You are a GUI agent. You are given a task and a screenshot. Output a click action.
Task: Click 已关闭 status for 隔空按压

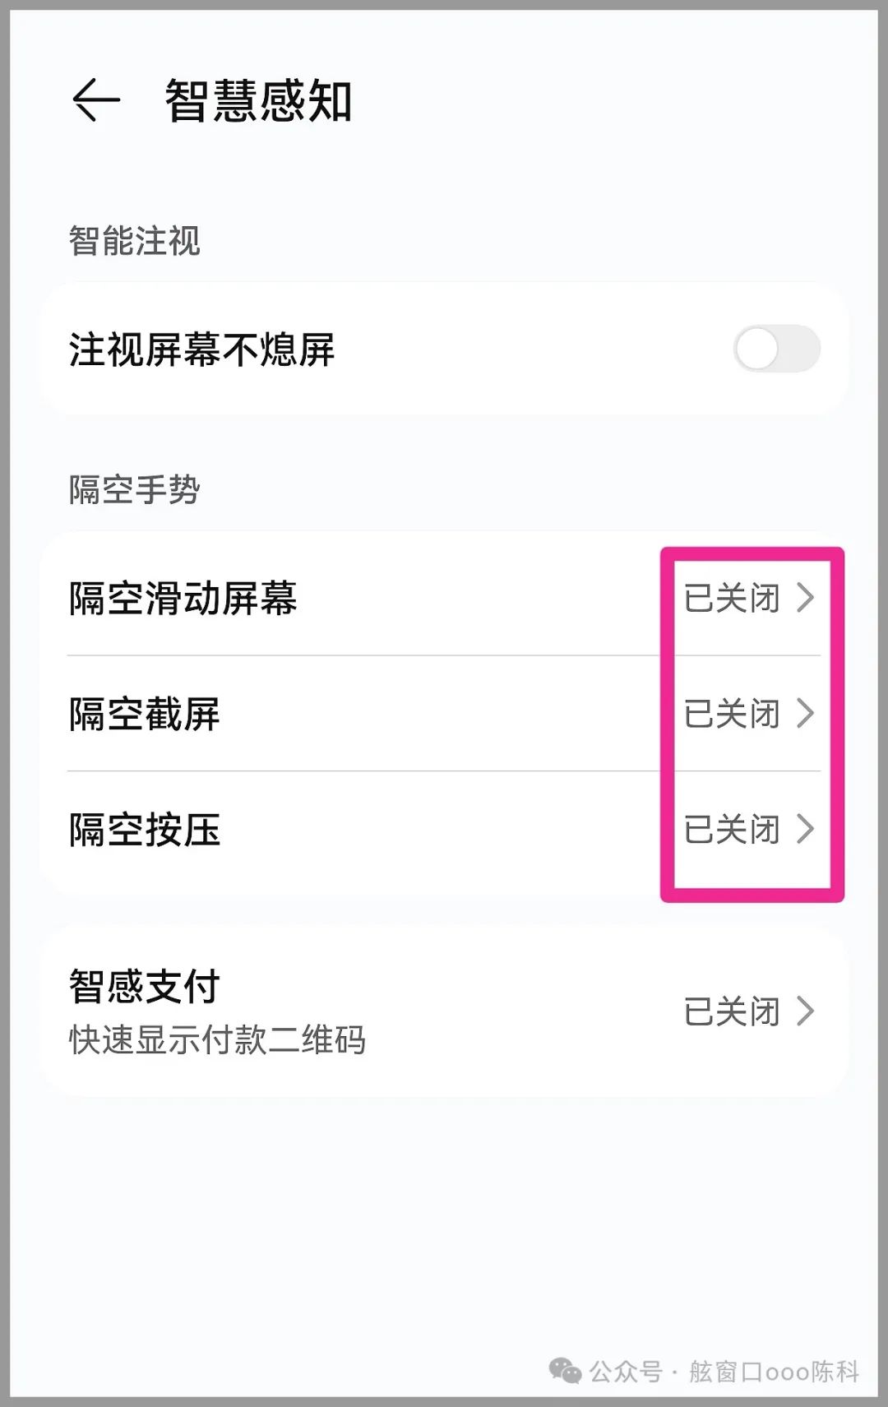coord(732,829)
